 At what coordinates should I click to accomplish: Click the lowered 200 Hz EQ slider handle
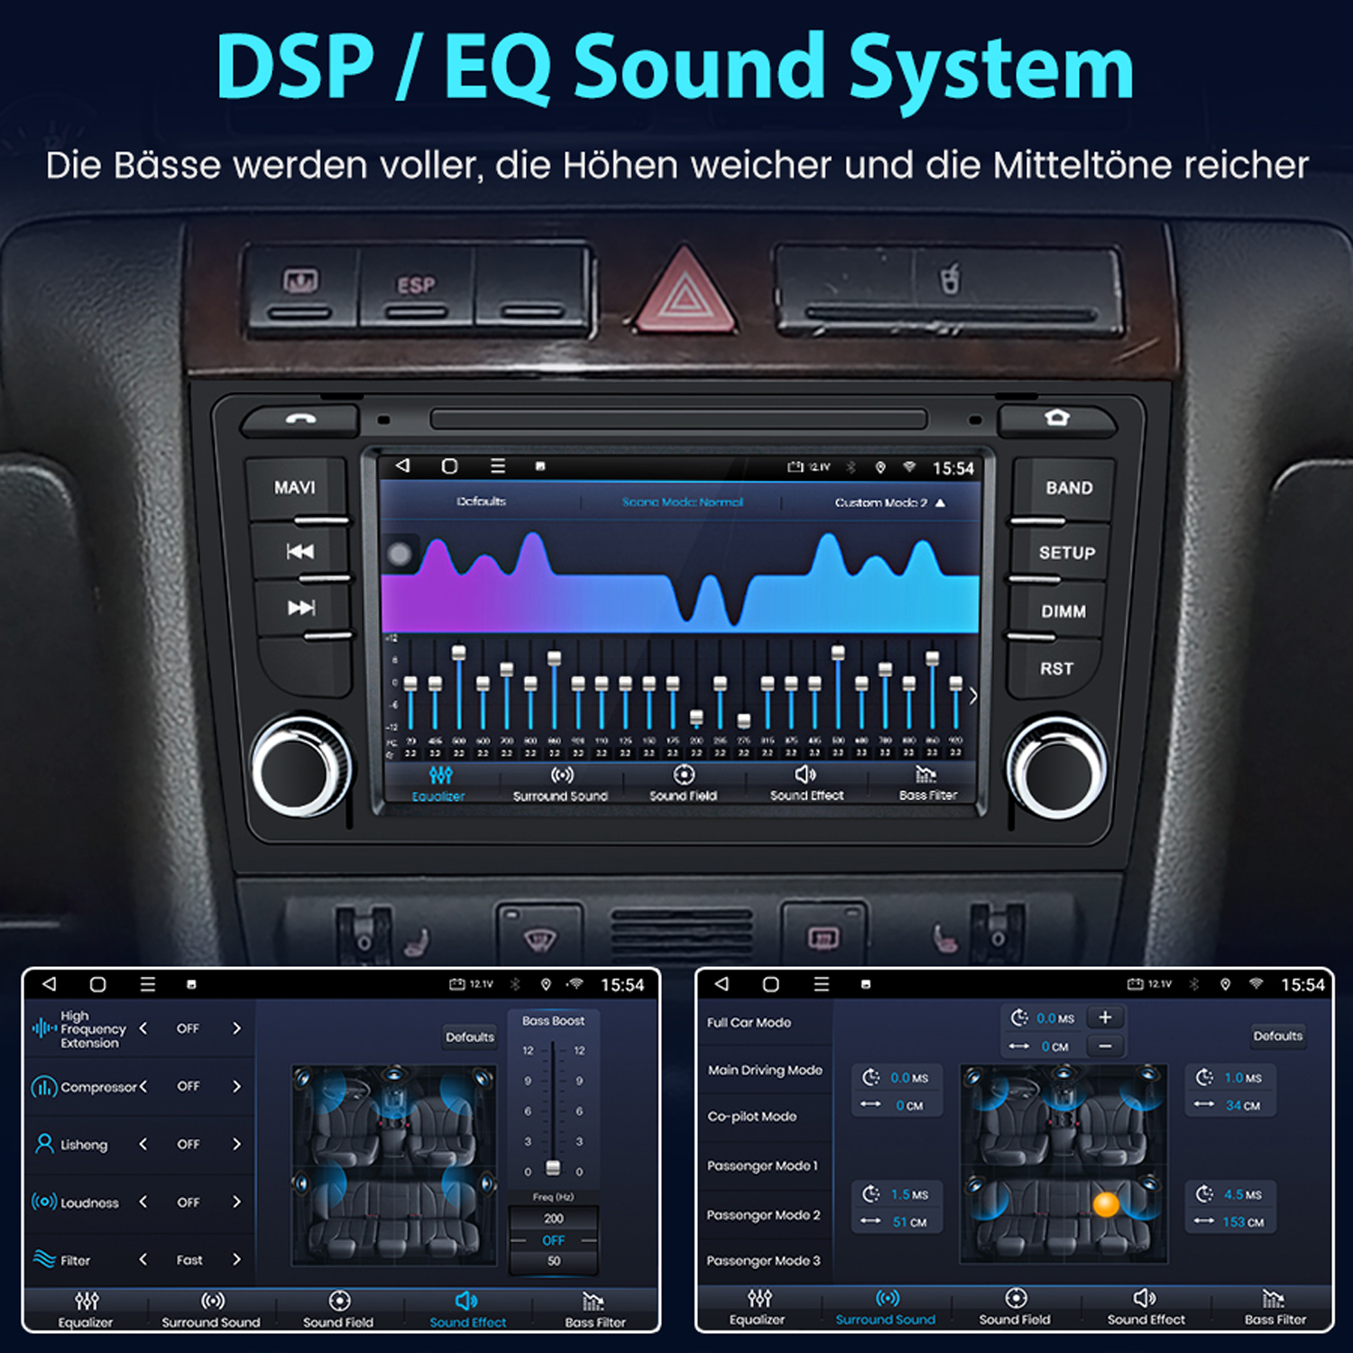(696, 718)
